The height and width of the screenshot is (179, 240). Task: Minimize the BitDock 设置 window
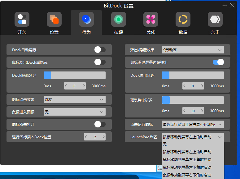(x=225, y=5)
